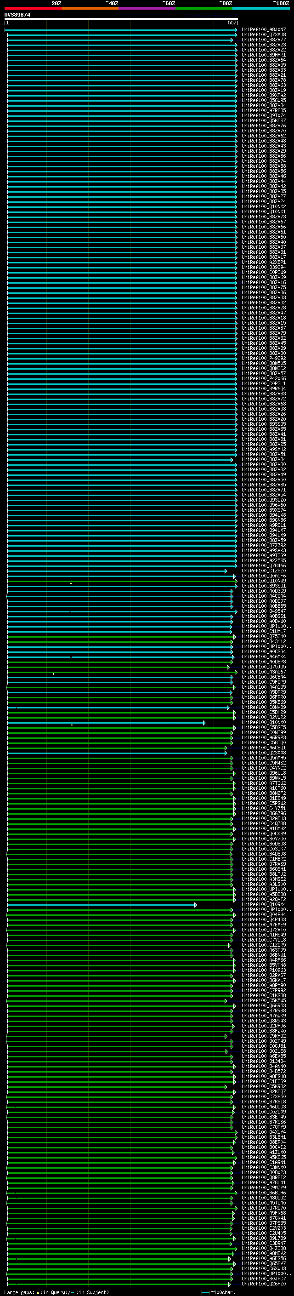Click arrowhead of UniRef100_B2VW22 alignment

pyautogui.click(x=234, y=718)
